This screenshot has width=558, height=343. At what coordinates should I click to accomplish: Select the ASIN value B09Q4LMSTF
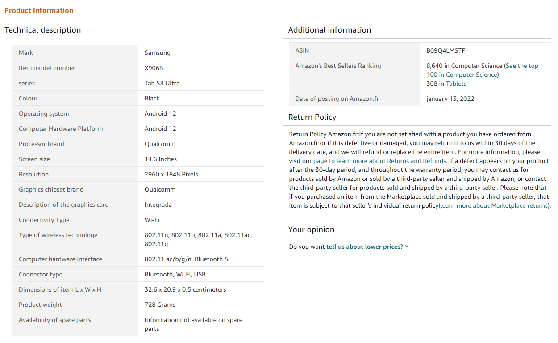click(x=446, y=50)
